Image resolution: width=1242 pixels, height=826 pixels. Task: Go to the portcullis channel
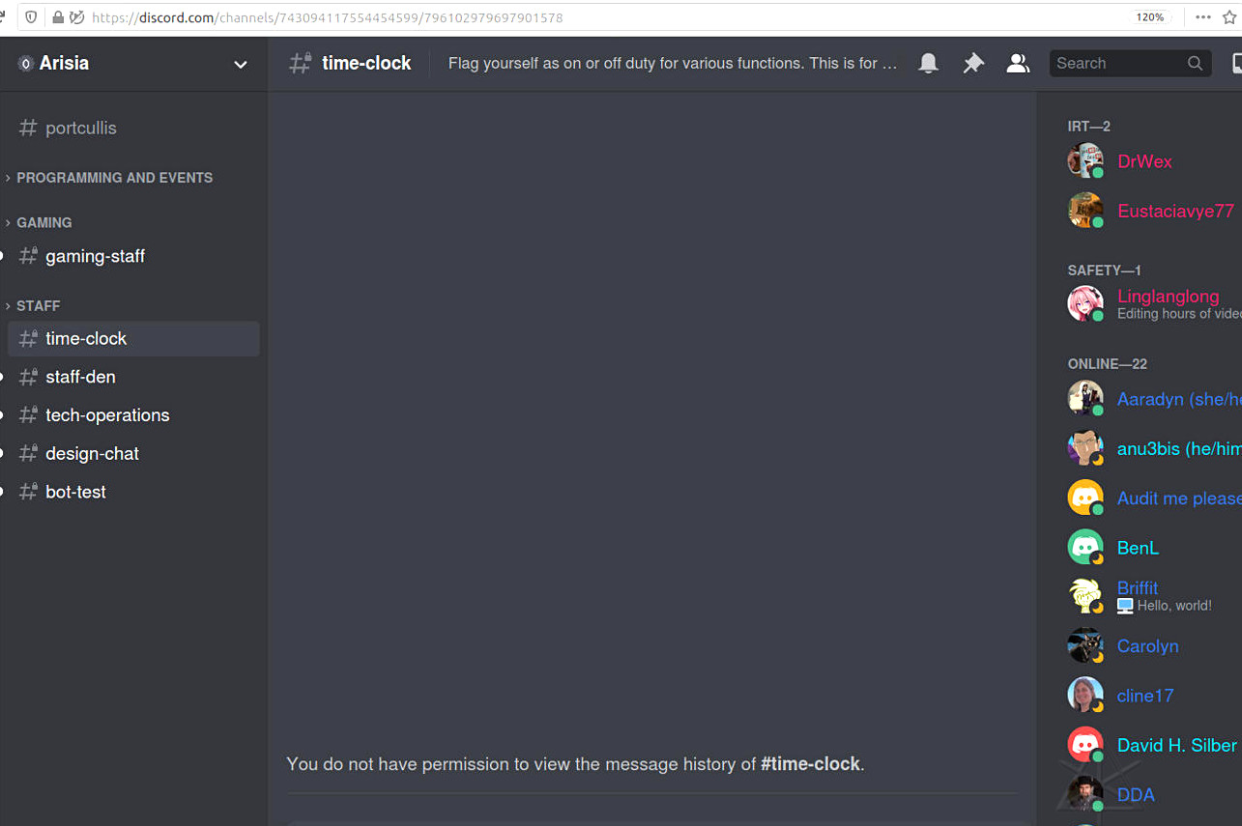click(x=81, y=128)
